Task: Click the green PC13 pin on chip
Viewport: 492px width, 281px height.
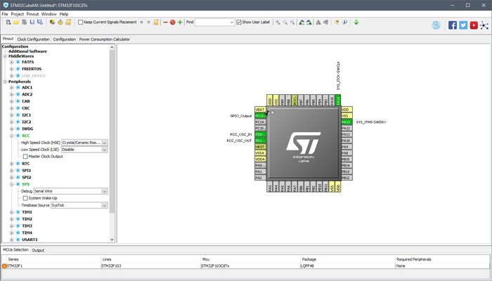Action: [x=260, y=116]
